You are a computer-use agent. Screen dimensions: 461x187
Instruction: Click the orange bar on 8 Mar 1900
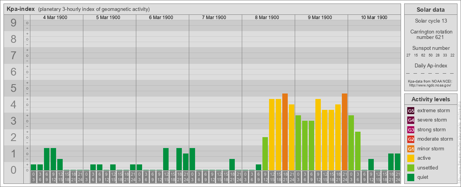[285, 132]
